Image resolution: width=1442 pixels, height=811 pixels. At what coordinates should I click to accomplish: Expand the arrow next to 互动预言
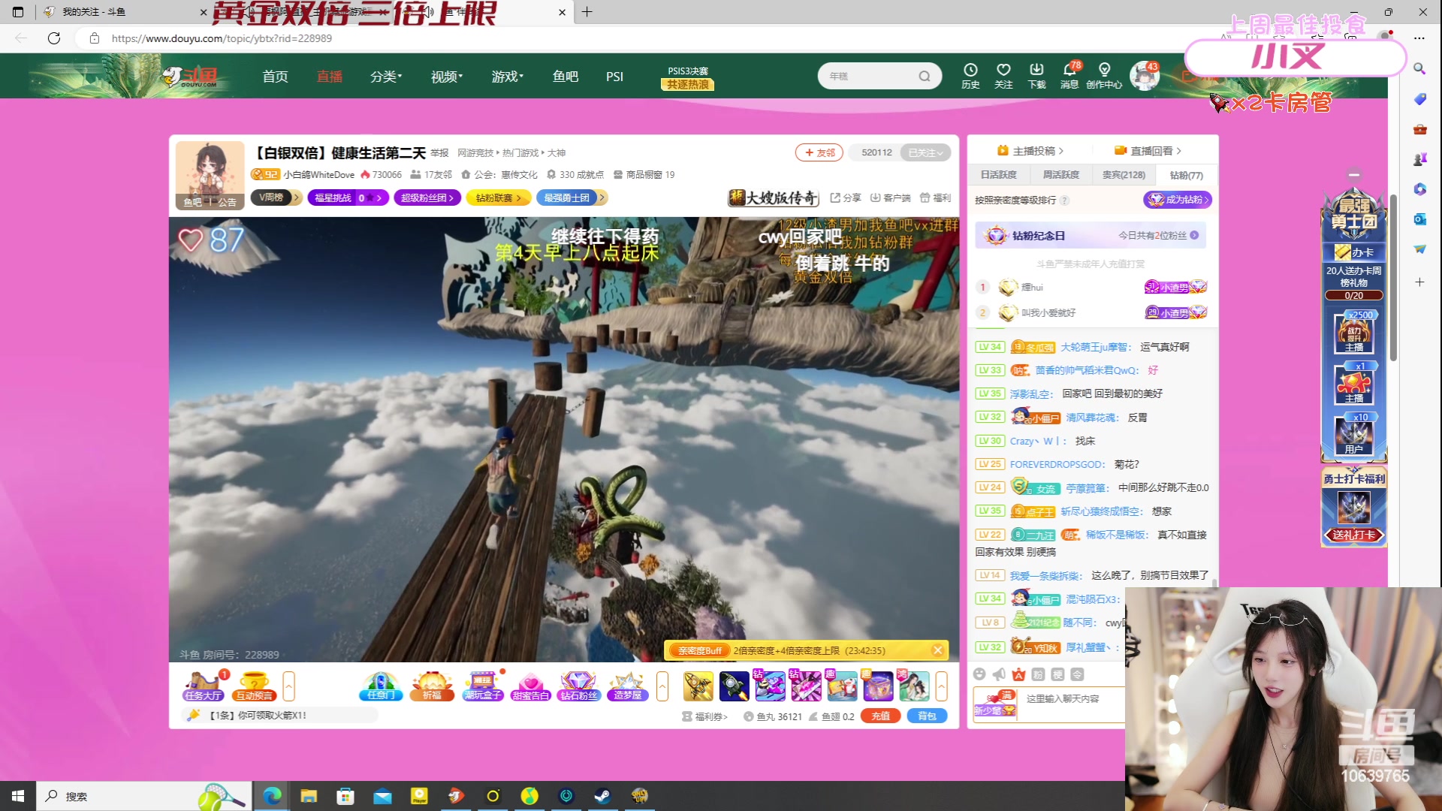point(288,686)
